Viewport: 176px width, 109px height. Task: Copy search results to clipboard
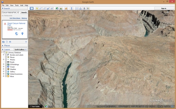point(7,42)
